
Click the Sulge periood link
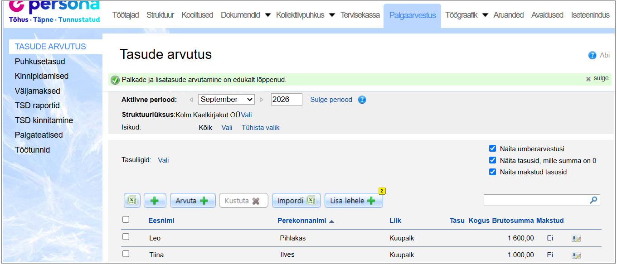coord(331,100)
